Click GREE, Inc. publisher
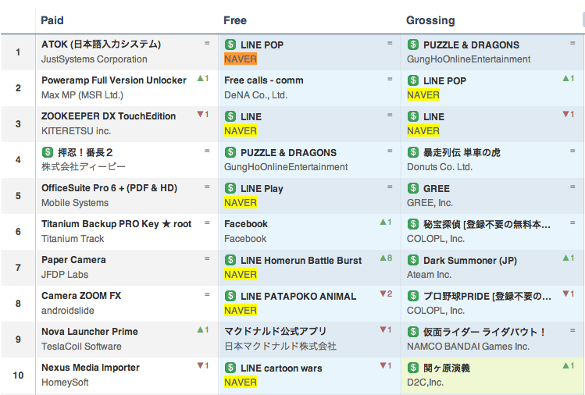 pyautogui.click(x=430, y=203)
